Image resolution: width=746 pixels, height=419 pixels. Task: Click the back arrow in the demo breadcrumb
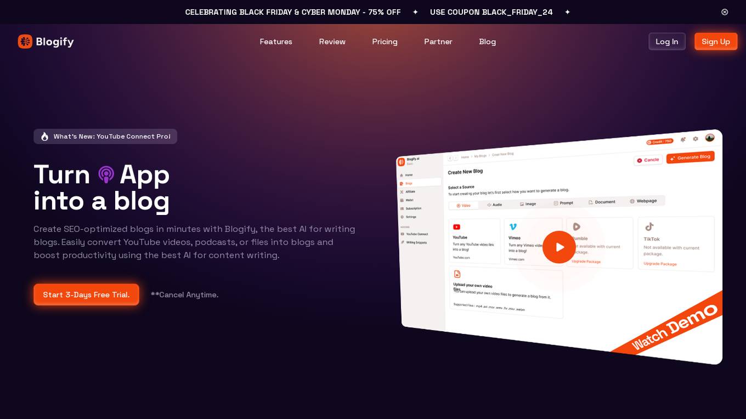(x=450, y=158)
